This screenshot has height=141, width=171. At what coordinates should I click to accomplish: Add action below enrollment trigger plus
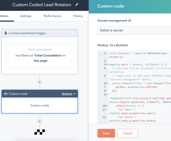40,82
